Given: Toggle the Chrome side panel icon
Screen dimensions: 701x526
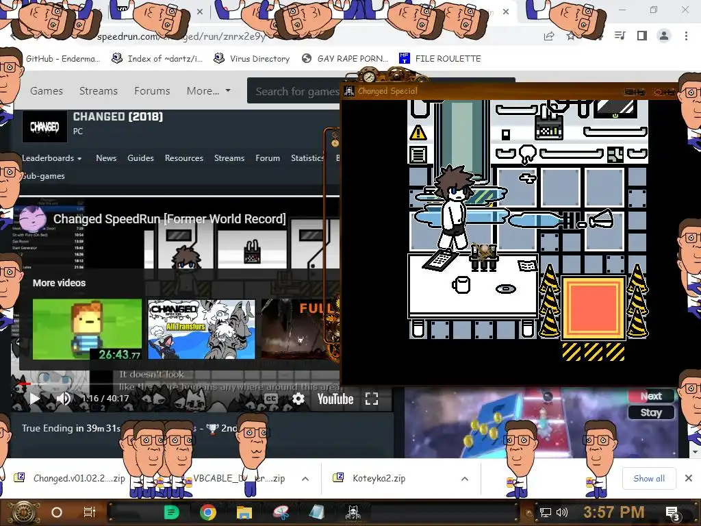Looking at the screenshot, I should tap(642, 36).
